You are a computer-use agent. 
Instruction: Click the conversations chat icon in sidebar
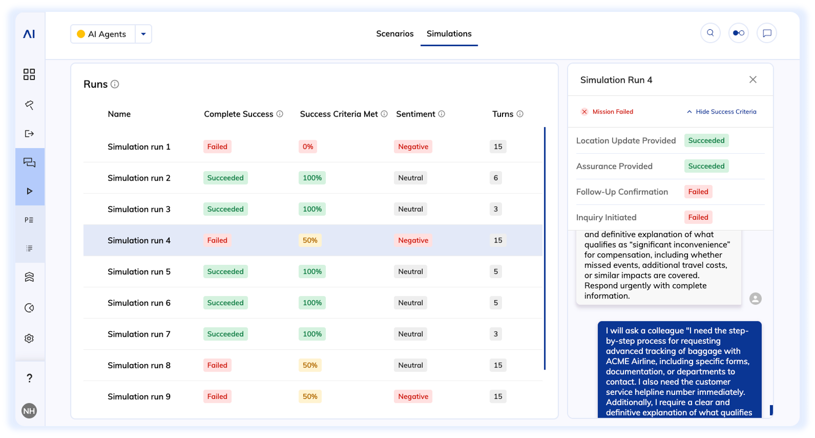click(x=29, y=163)
